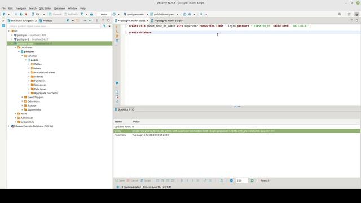The image size is (361, 203).
Task: Open the Navigate menu
Action: point(21,8)
